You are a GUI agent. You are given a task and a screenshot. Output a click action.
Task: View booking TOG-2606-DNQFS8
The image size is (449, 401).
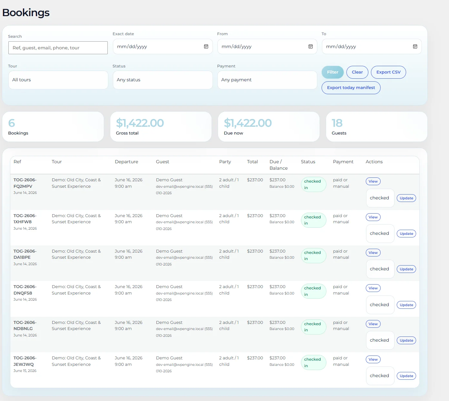click(373, 288)
